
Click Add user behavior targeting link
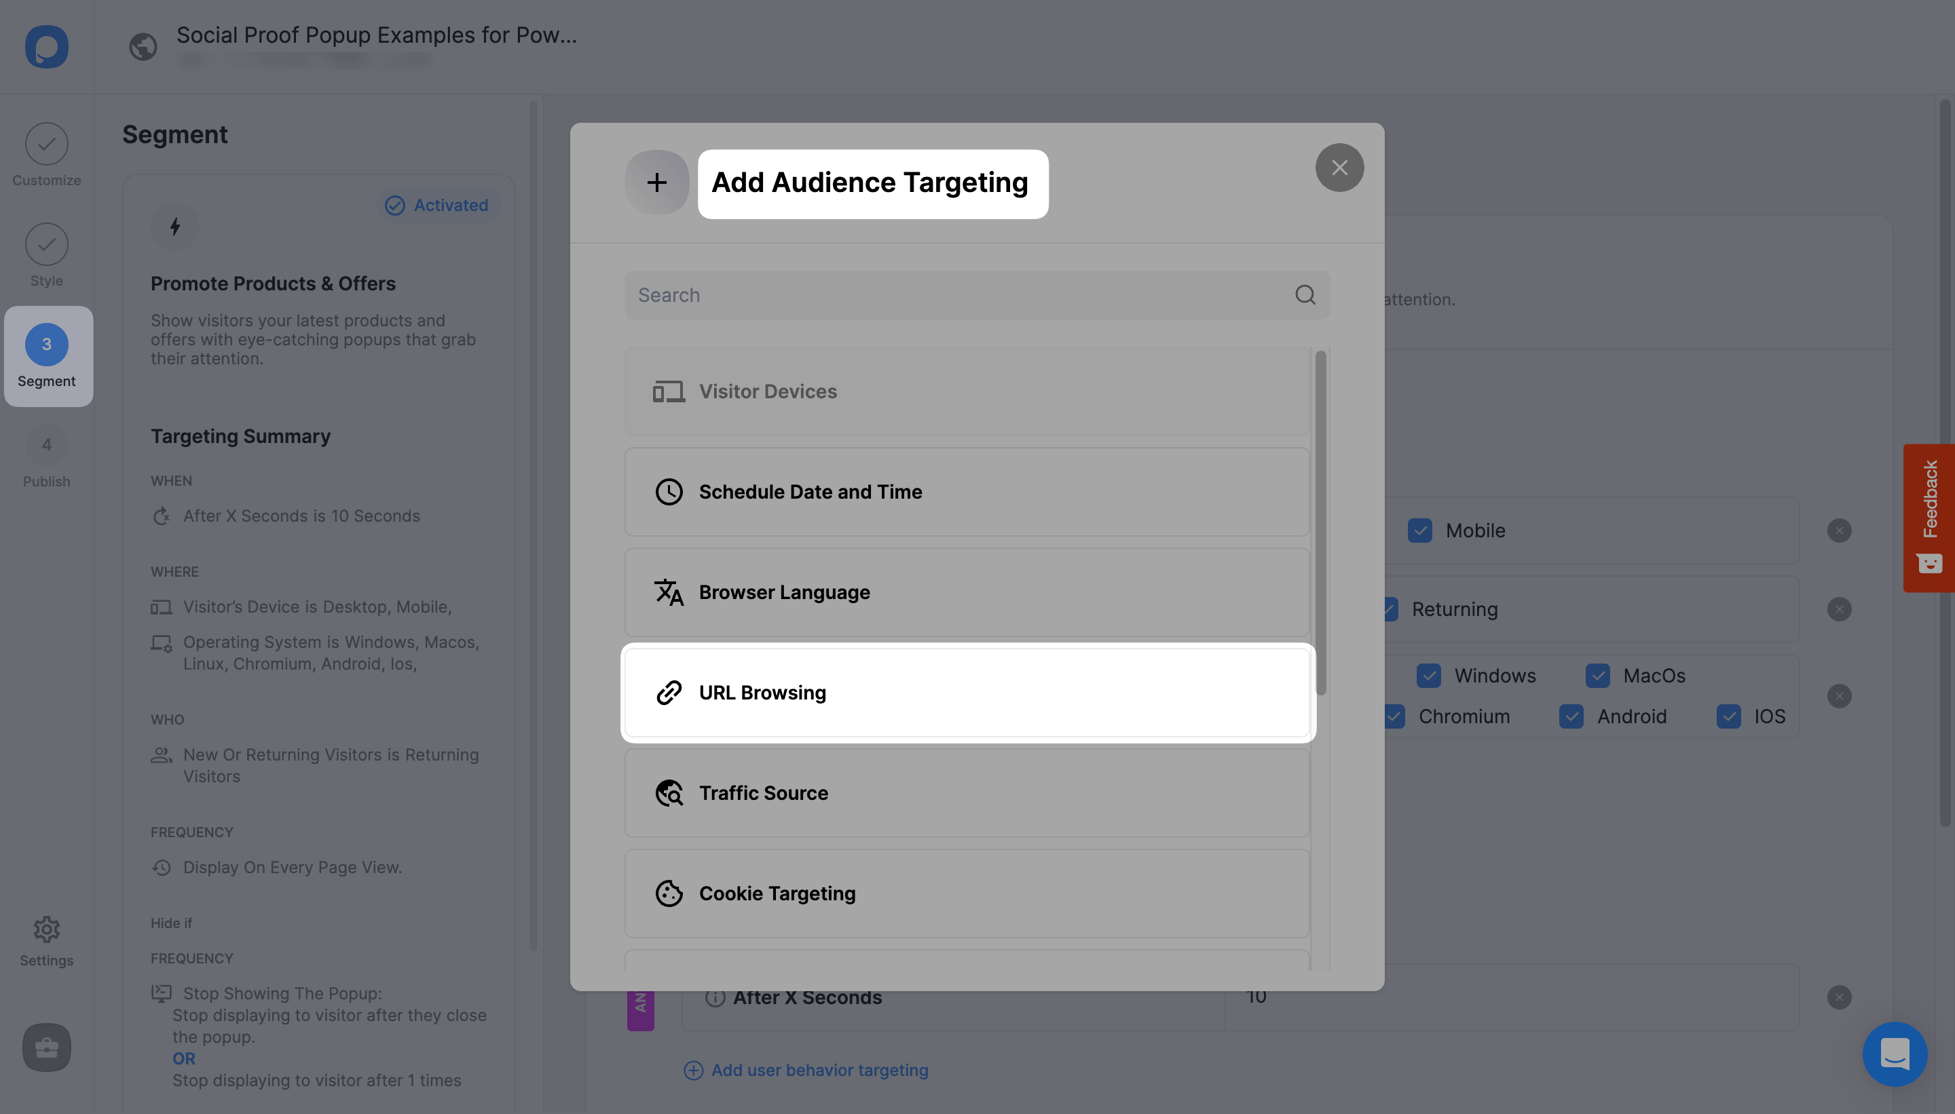pos(806,1070)
